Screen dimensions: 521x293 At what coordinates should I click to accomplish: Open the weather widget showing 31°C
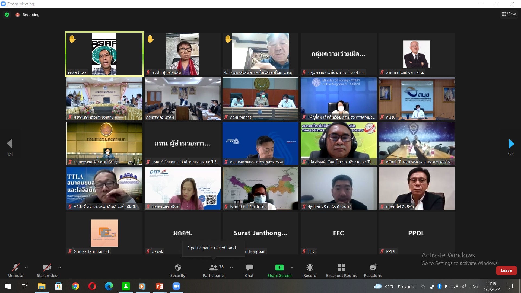coord(395,286)
